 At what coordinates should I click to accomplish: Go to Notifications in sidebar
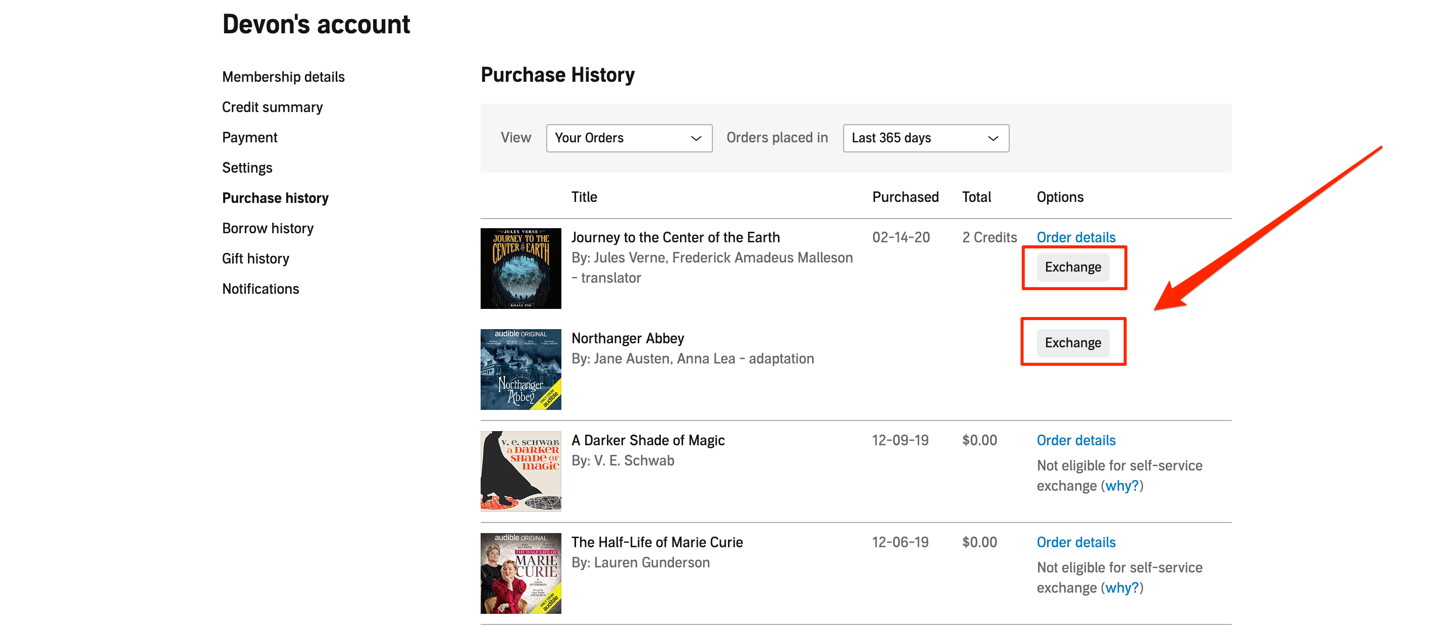point(260,289)
